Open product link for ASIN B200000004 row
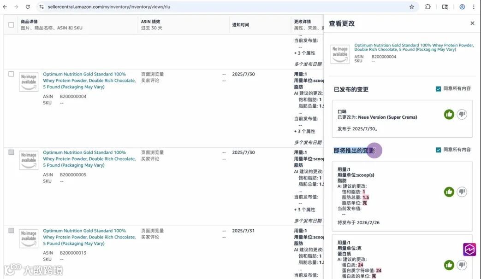The height and width of the screenshot is (279, 481). pyautogui.click(x=89, y=81)
